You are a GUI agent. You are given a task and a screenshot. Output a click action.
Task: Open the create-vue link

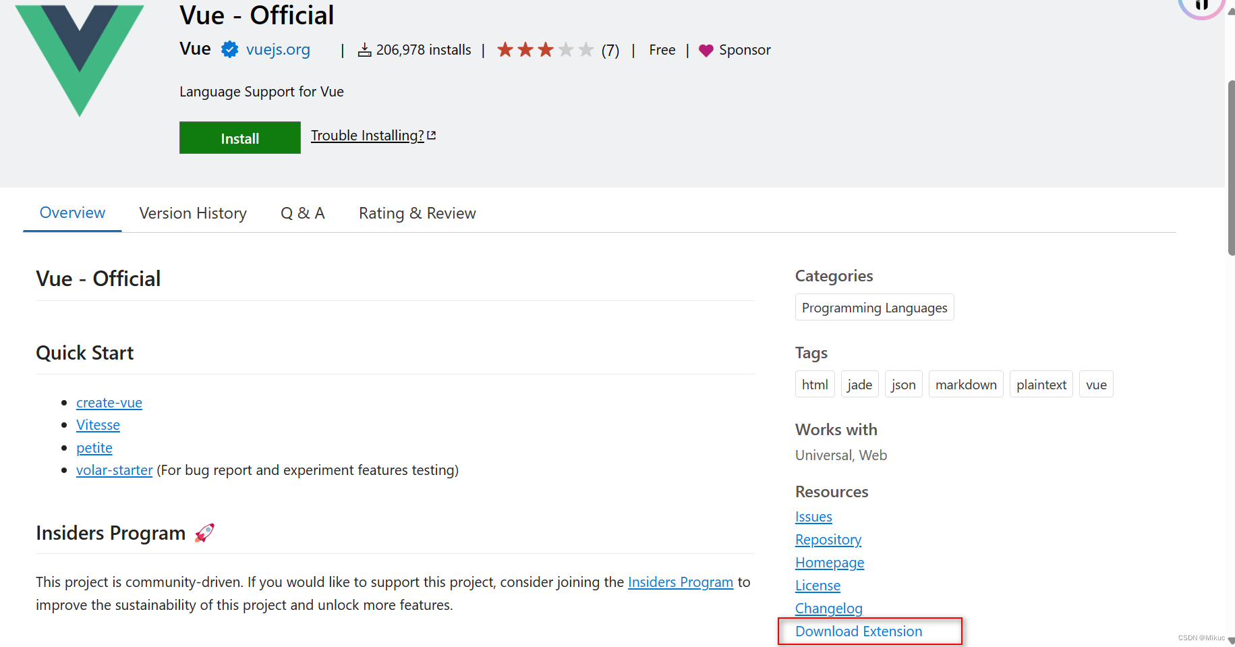pos(109,403)
